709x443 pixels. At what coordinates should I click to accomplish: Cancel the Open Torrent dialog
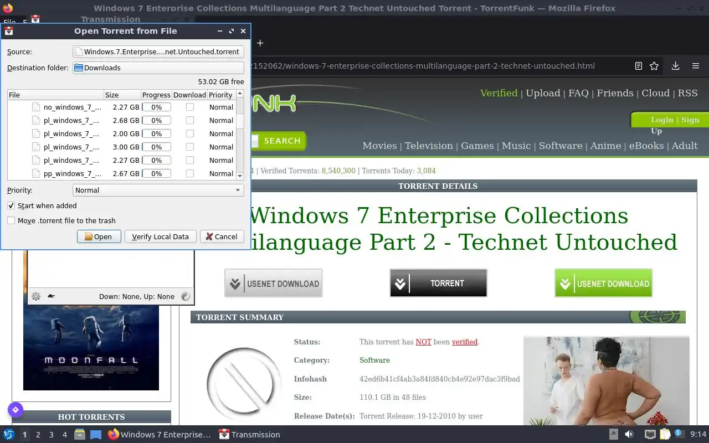pos(222,236)
